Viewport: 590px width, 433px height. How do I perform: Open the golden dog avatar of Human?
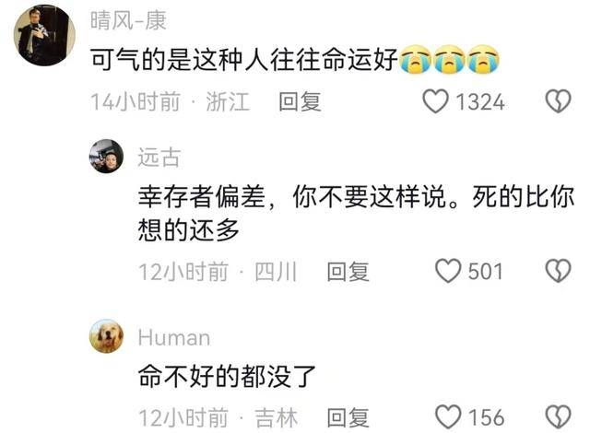[106, 336]
